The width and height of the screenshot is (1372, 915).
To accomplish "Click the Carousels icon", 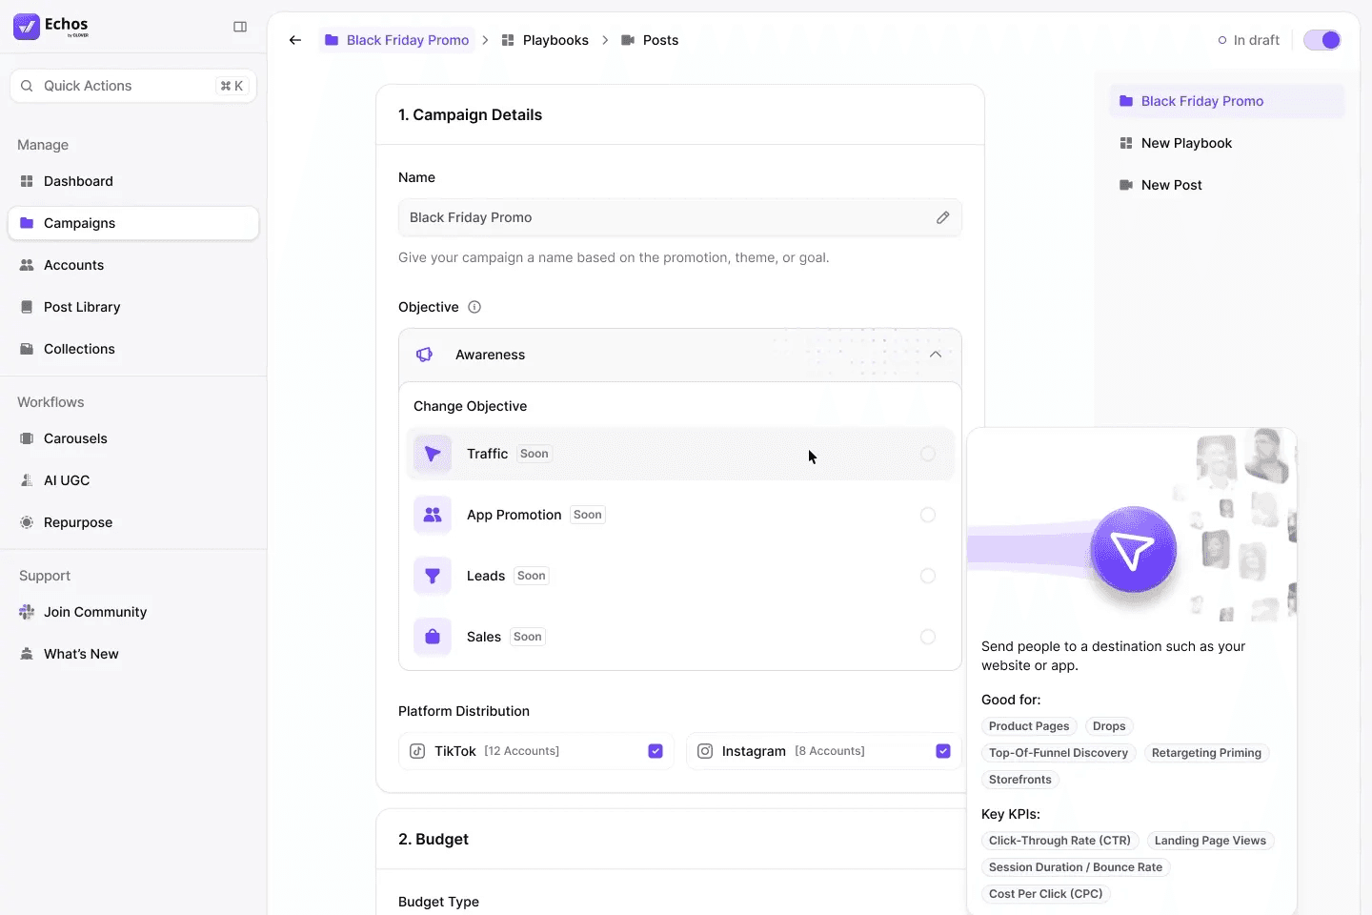I will (x=27, y=438).
